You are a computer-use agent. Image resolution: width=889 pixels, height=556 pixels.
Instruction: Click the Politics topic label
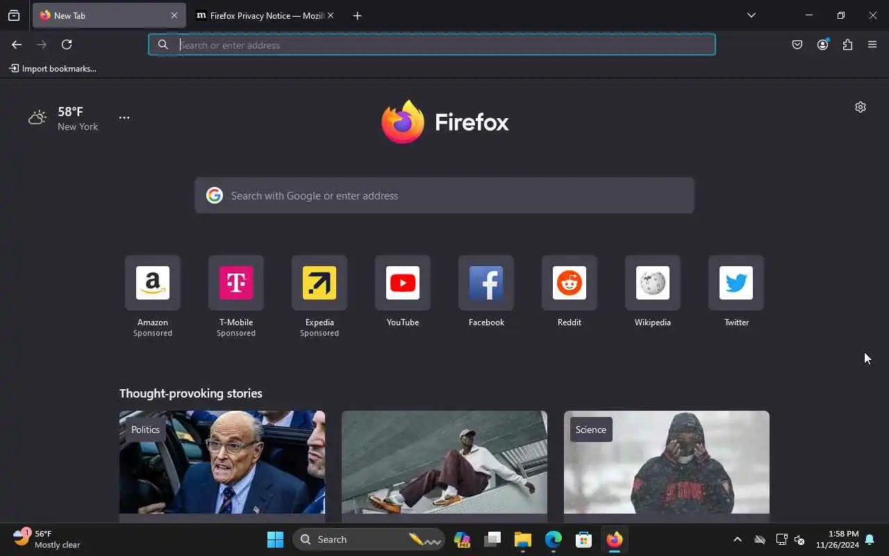click(x=145, y=430)
